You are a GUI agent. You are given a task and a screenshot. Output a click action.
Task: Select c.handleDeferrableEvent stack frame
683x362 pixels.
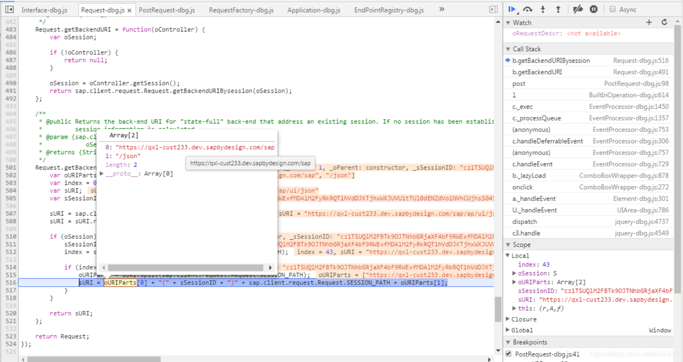pyautogui.click(x=588, y=141)
